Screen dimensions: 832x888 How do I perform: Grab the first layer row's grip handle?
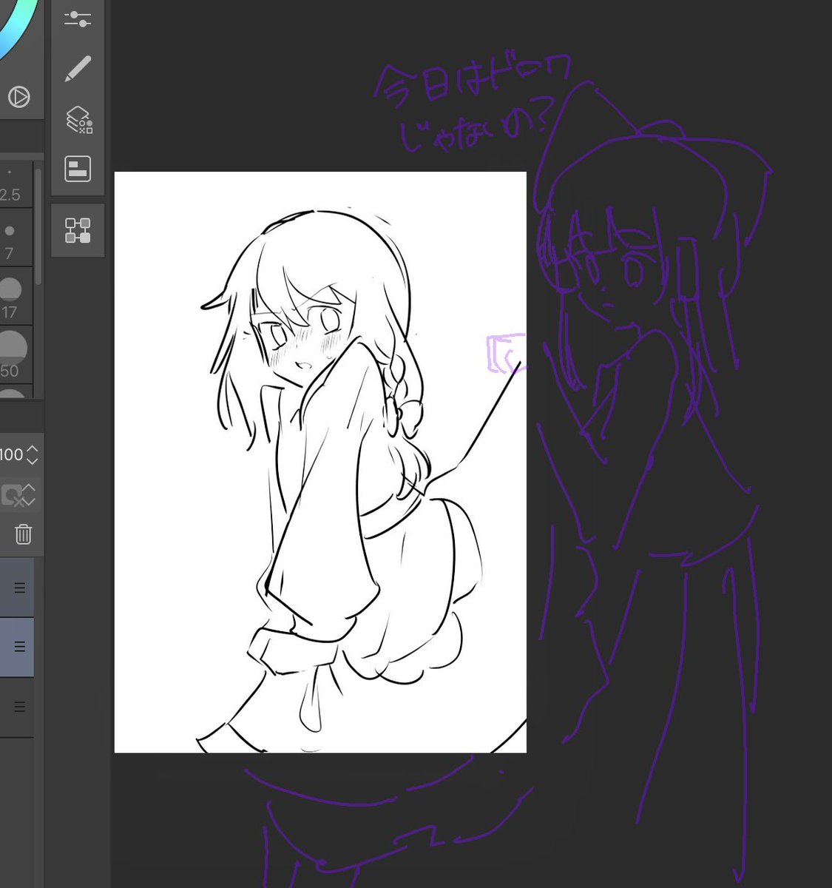20,588
